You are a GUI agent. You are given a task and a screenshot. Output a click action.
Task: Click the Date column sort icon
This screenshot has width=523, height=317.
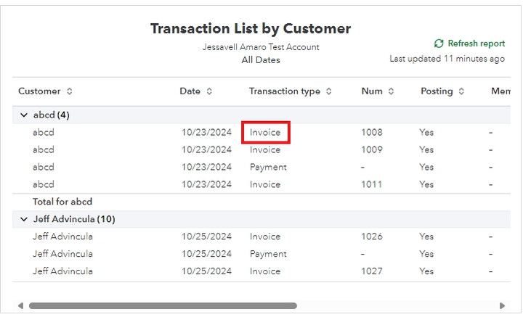(209, 91)
